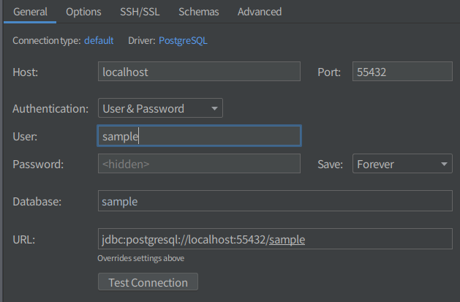Click the 'default' connection type link
The height and width of the screenshot is (302, 460).
point(99,41)
